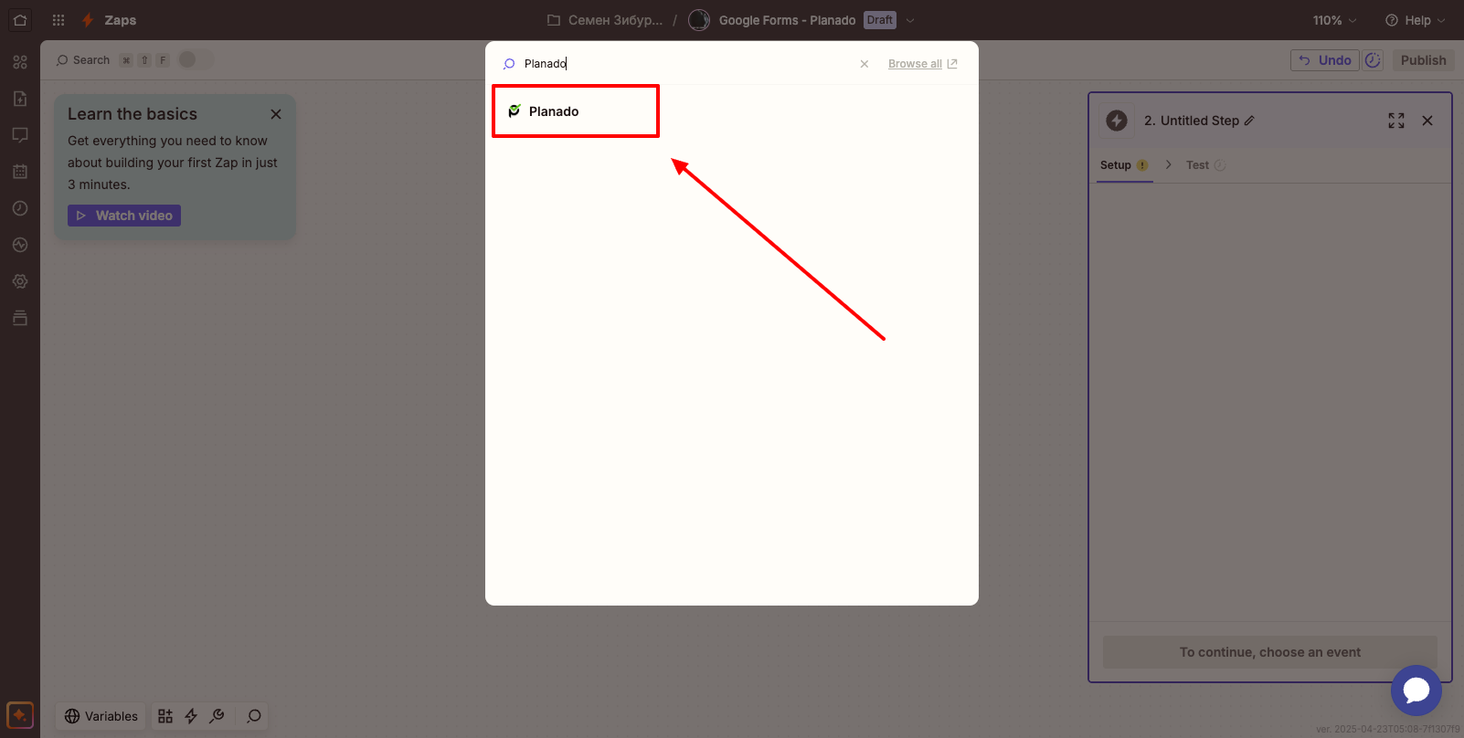The image size is (1464, 738).
Task: Dismiss the Learn the basics card
Action: [x=276, y=114]
